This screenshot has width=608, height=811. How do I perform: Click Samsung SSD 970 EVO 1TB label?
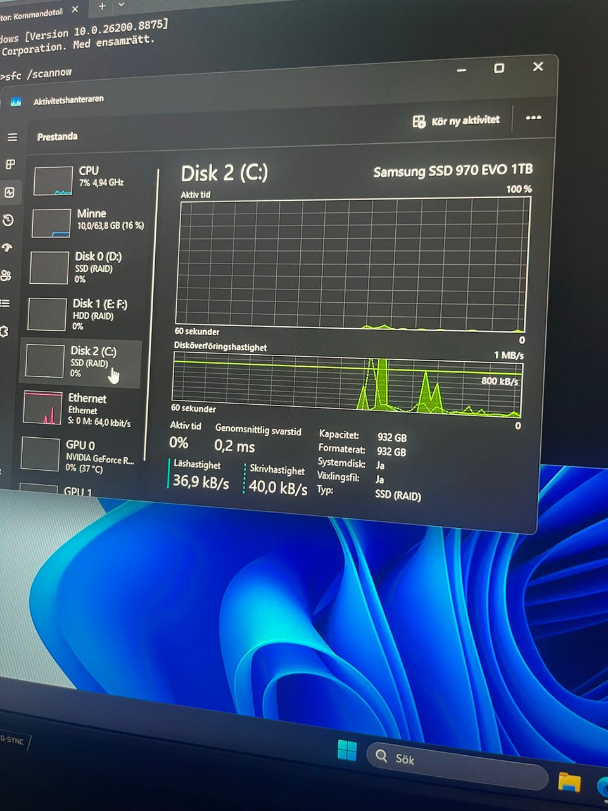(x=453, y=170)
